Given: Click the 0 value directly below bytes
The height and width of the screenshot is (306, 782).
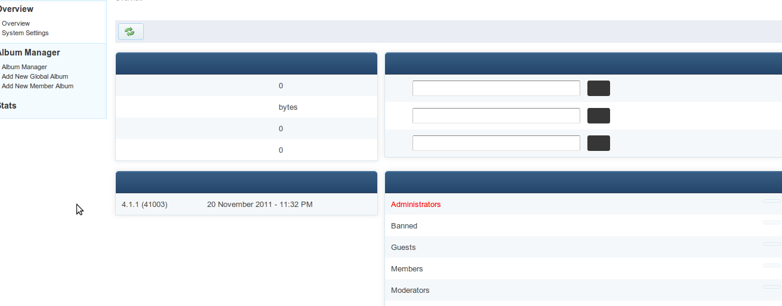Looking at the screenshot, I should pos(281,128).
